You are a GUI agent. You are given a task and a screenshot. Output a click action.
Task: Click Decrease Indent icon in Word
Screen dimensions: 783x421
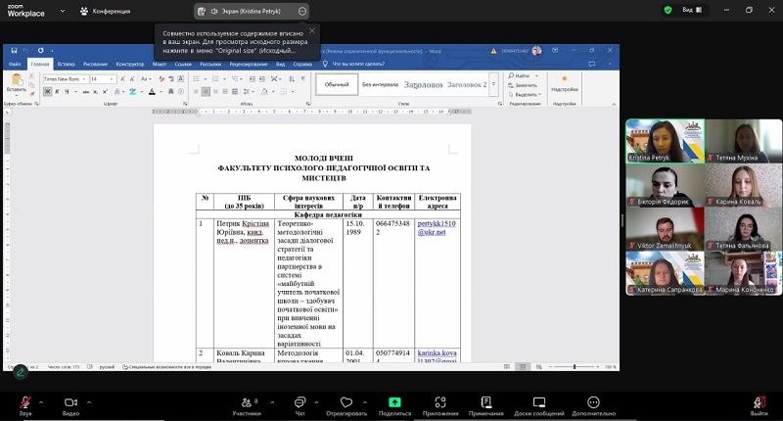[253, 79]
